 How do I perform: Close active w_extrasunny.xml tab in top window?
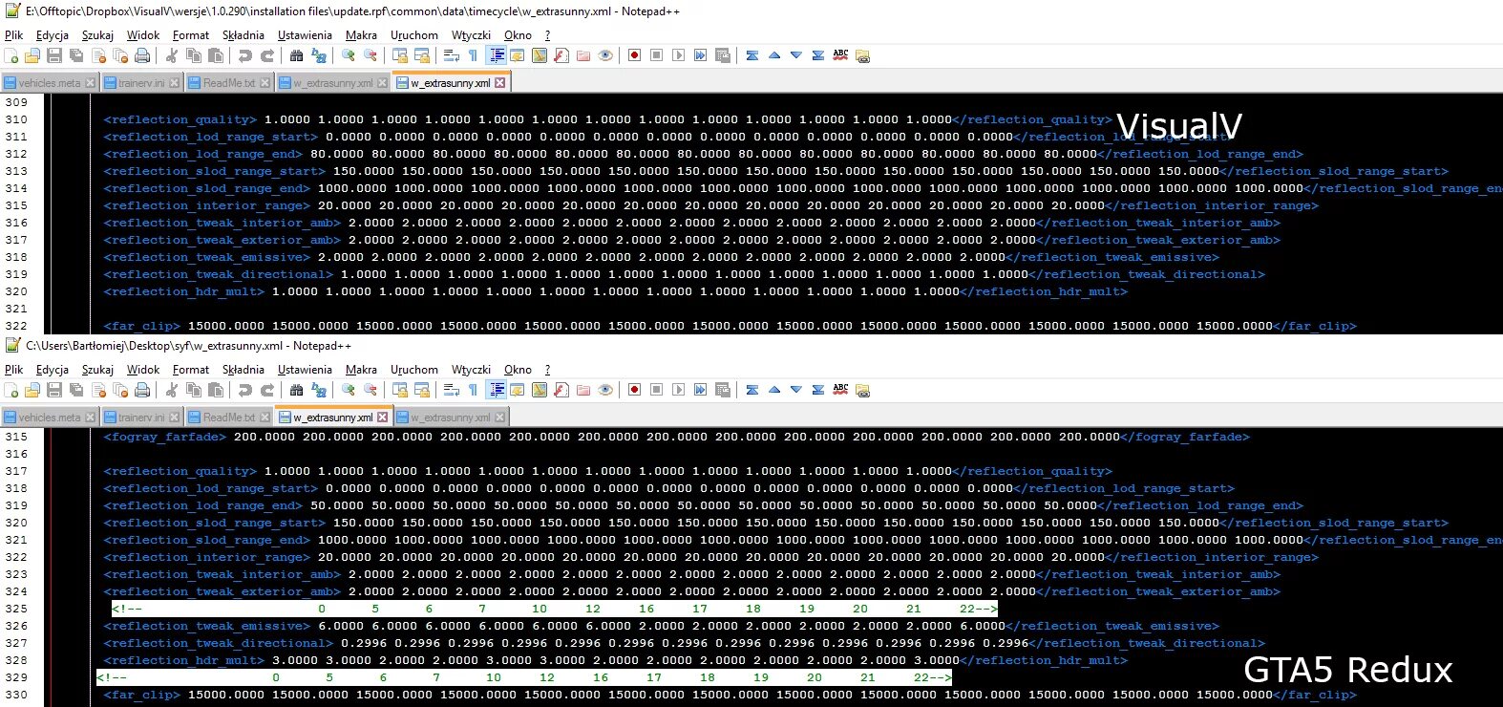tap(499, 83)
